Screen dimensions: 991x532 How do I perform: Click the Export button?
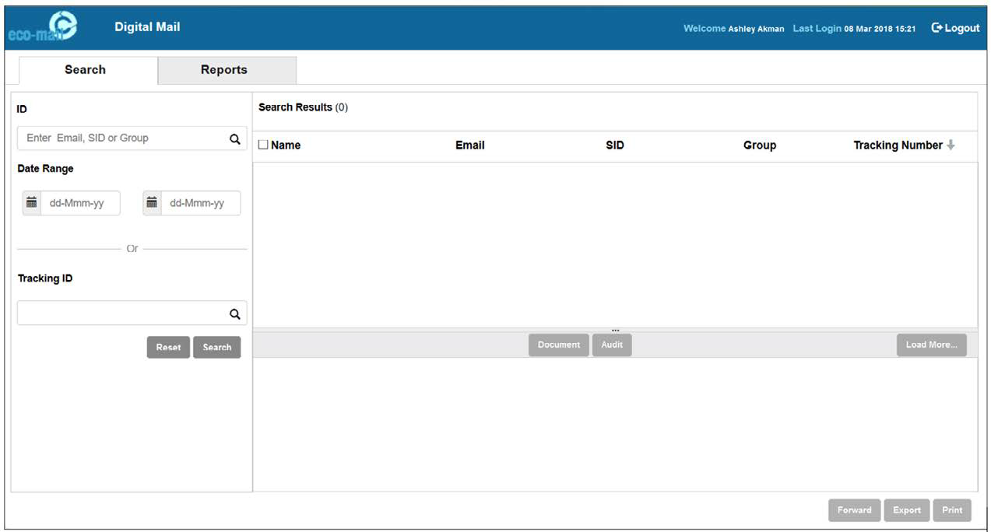907,510
